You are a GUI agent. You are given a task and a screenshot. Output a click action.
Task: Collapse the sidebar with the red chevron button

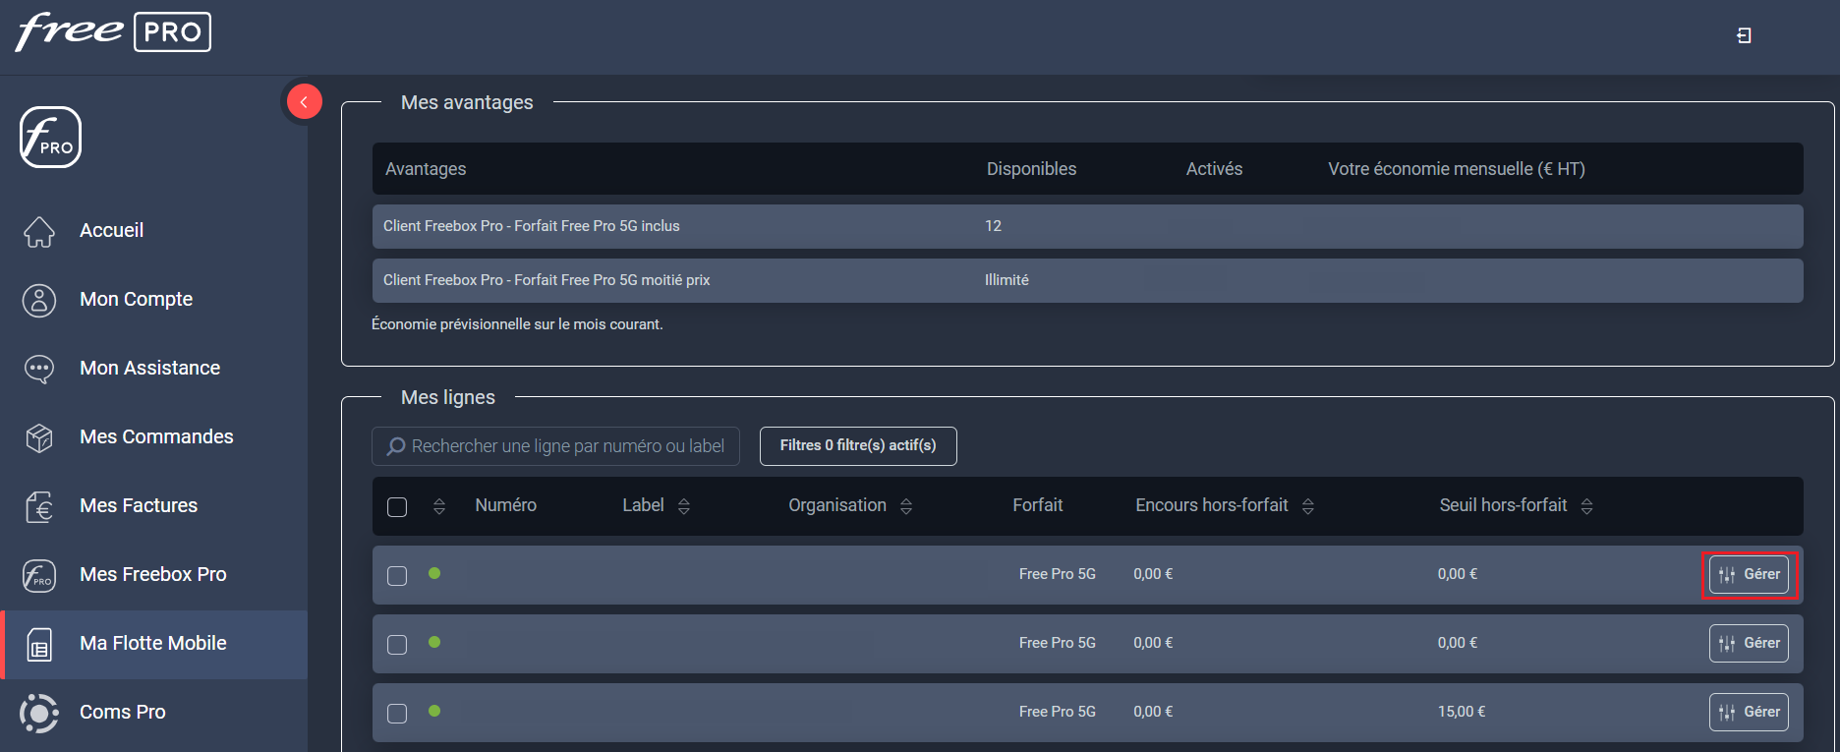304,101
